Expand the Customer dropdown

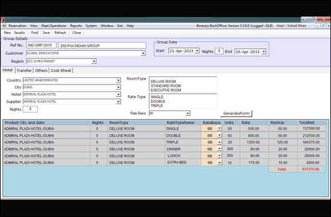click(143, 53)
